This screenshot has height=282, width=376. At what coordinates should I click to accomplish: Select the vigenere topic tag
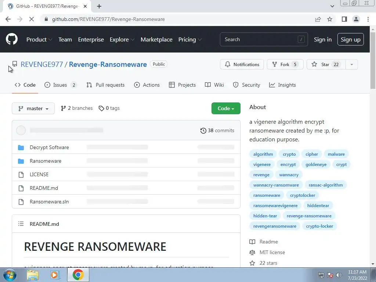pos(262,164)
